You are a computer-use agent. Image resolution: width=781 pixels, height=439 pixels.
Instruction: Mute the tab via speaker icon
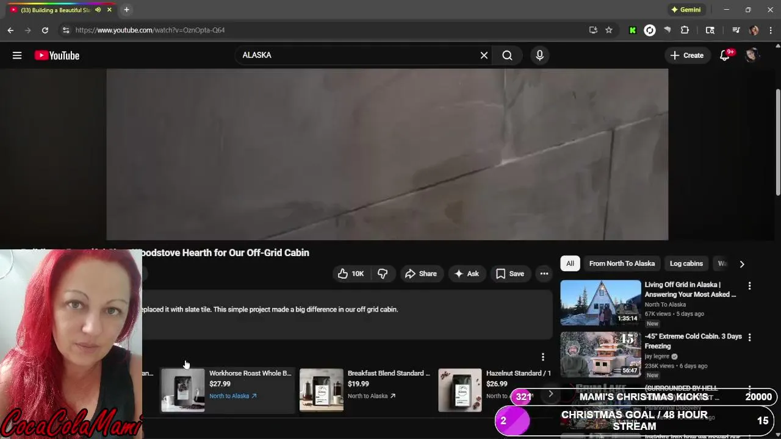click(x=98, y=10)
